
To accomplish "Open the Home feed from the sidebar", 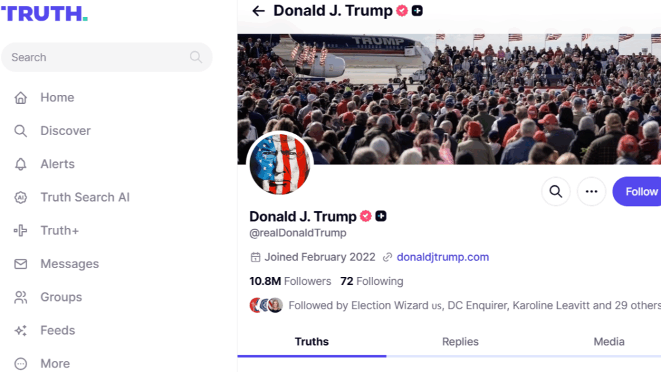I will (57, 98).
